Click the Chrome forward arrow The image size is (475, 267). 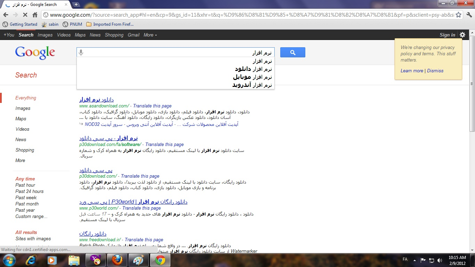click(x=15, y=15)
